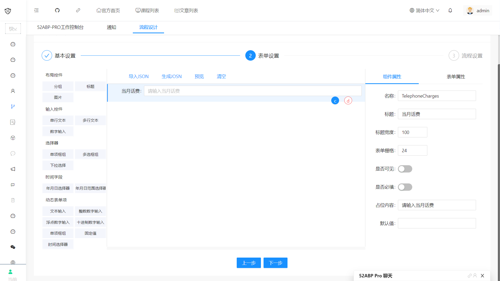Click the 默认值 input field
This screenshot has width=500, height=281.
pyautogui.click(x=437, y=223)
